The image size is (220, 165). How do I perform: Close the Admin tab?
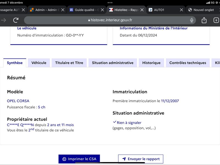tap(63, 10)
